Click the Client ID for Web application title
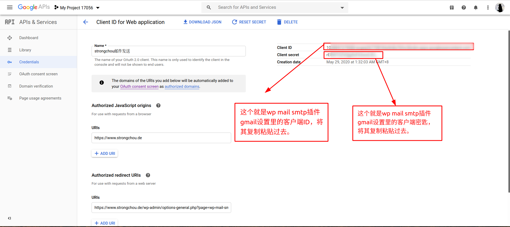This screenshot has height=227, width=510. [x=130, y=22]
